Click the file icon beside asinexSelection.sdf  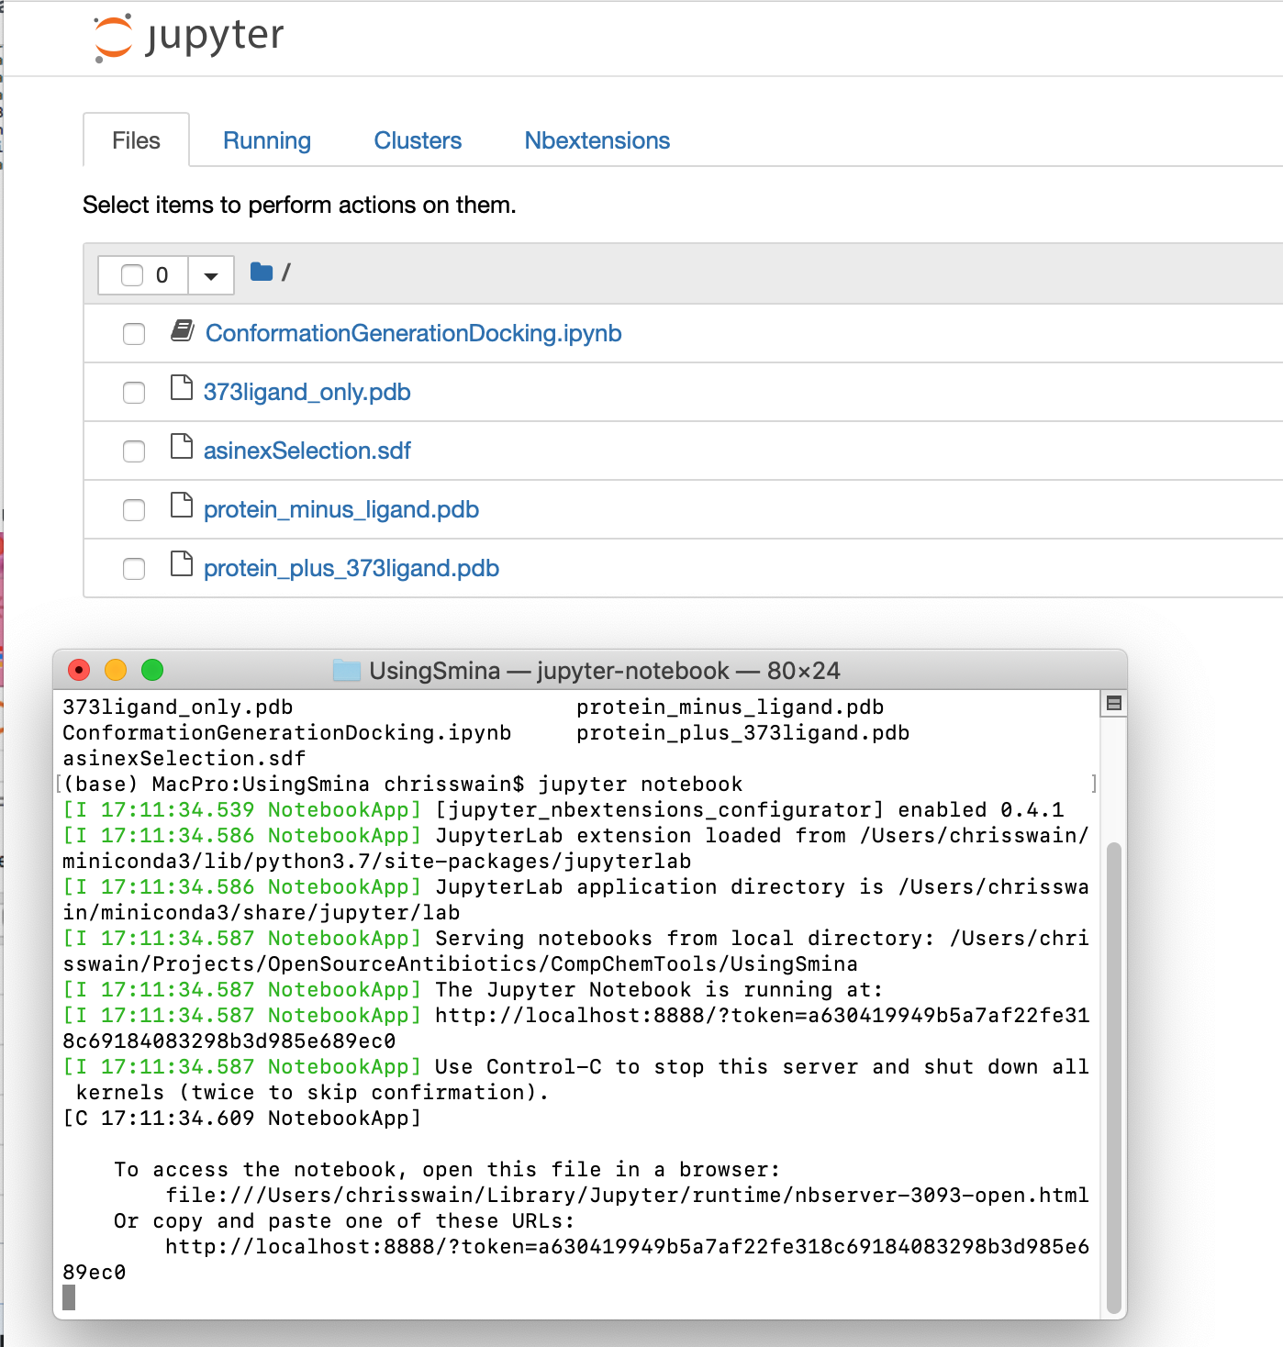[182, 447]
